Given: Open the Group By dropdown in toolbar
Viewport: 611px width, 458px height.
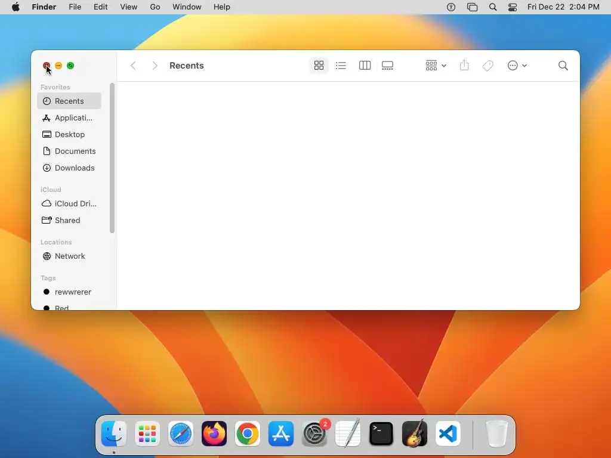Looking at the screenshot, I should [x=436, y=66].
